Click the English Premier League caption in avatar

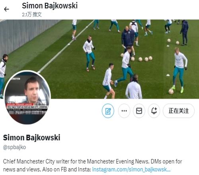pyautogui.click(x=20, y=104)
